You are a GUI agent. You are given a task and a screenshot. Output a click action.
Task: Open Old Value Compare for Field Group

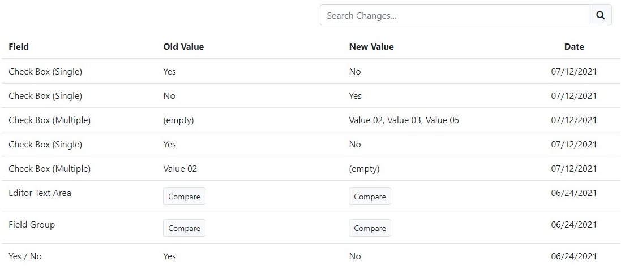coord(184,228)
